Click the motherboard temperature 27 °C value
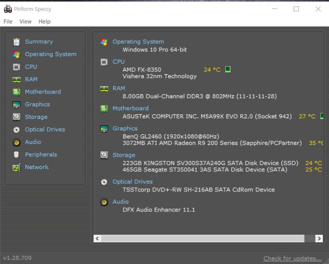This screenshot has height=264, width=329. (307, 116)
